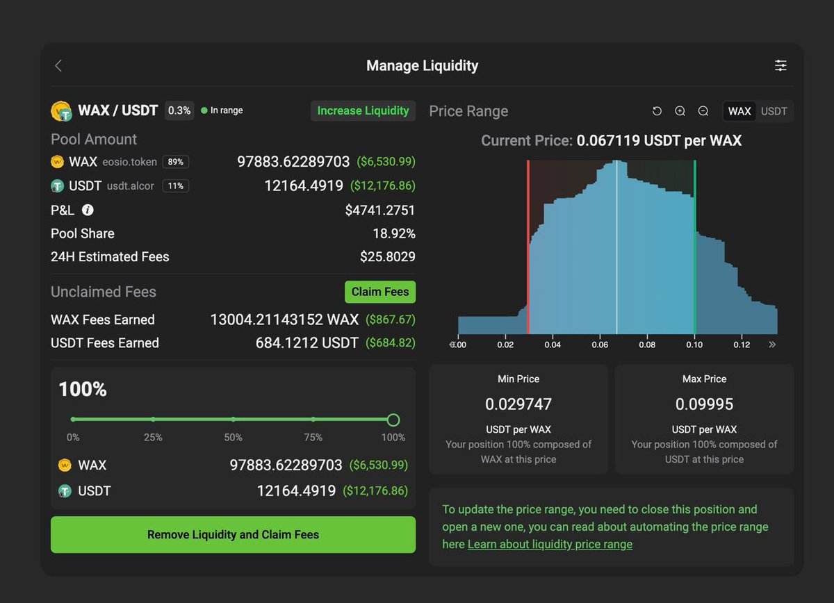Click the 50% tick on the slider
The width and height of the screenshot is (834, 603).
pos(233,420)
